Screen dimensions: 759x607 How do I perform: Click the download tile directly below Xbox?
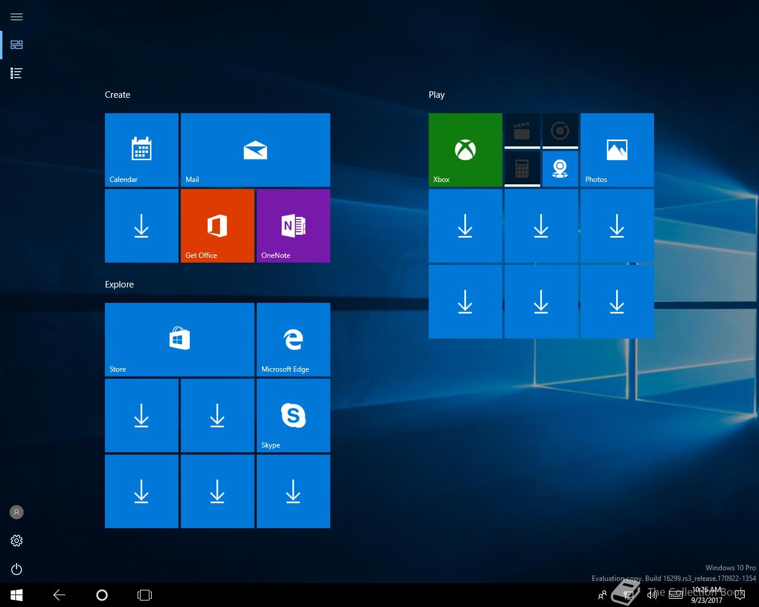465,226
